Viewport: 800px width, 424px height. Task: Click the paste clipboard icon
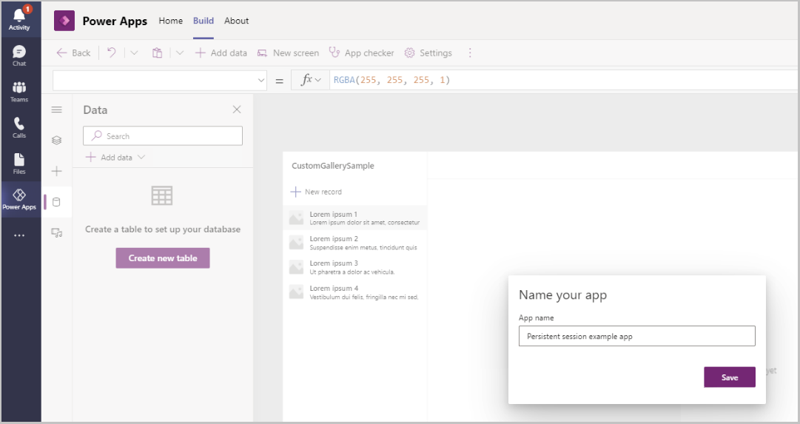(157, 53)
